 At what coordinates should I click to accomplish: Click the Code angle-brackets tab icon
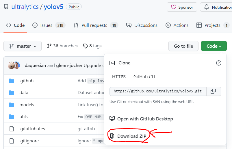point(9,25)
